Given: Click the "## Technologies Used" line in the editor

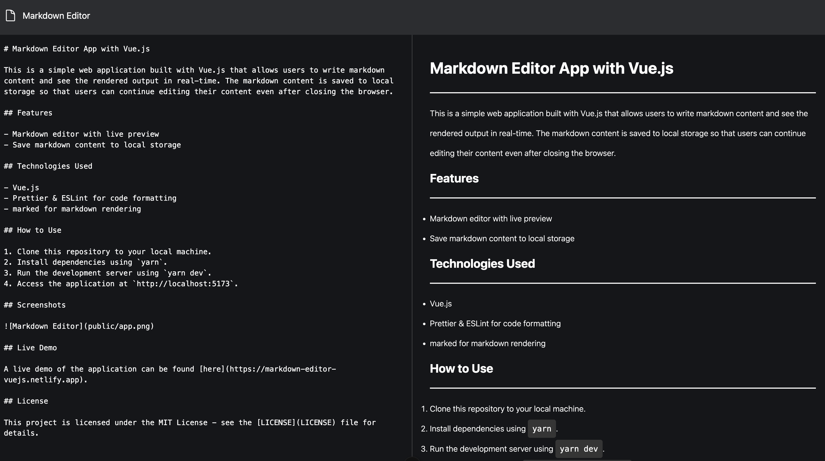Looking at the screenshot, I should pos(48,166).
